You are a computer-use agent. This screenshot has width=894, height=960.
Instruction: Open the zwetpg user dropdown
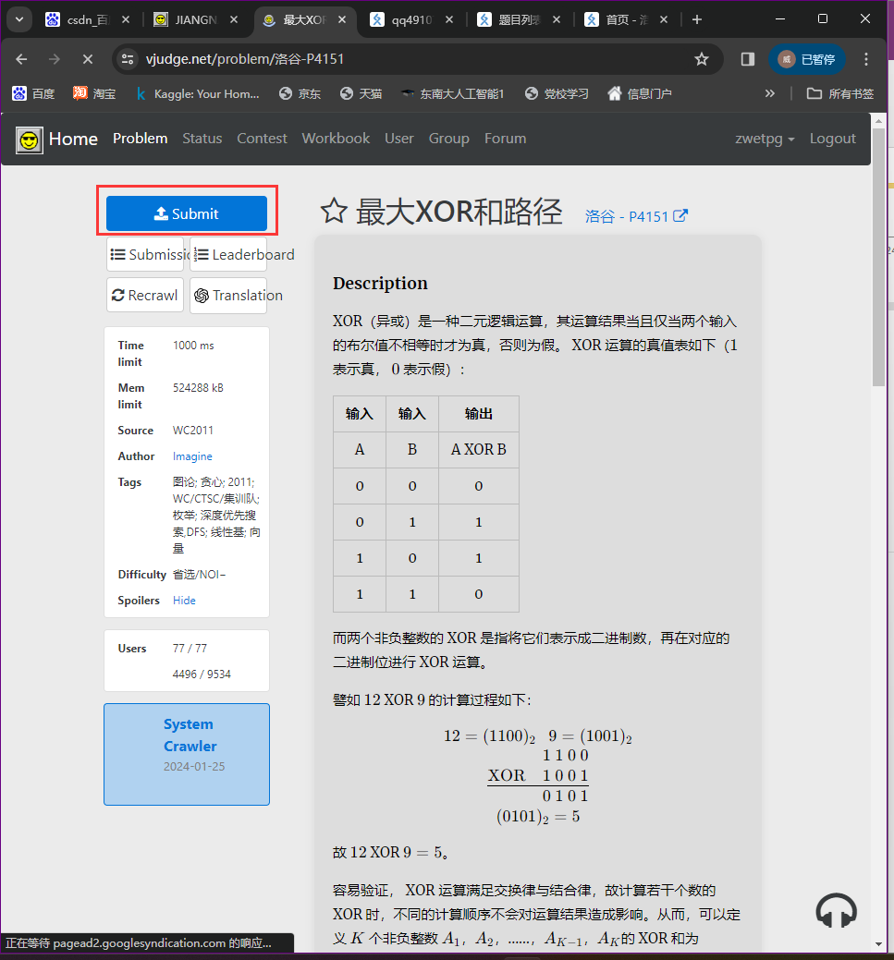pos(765,139)
